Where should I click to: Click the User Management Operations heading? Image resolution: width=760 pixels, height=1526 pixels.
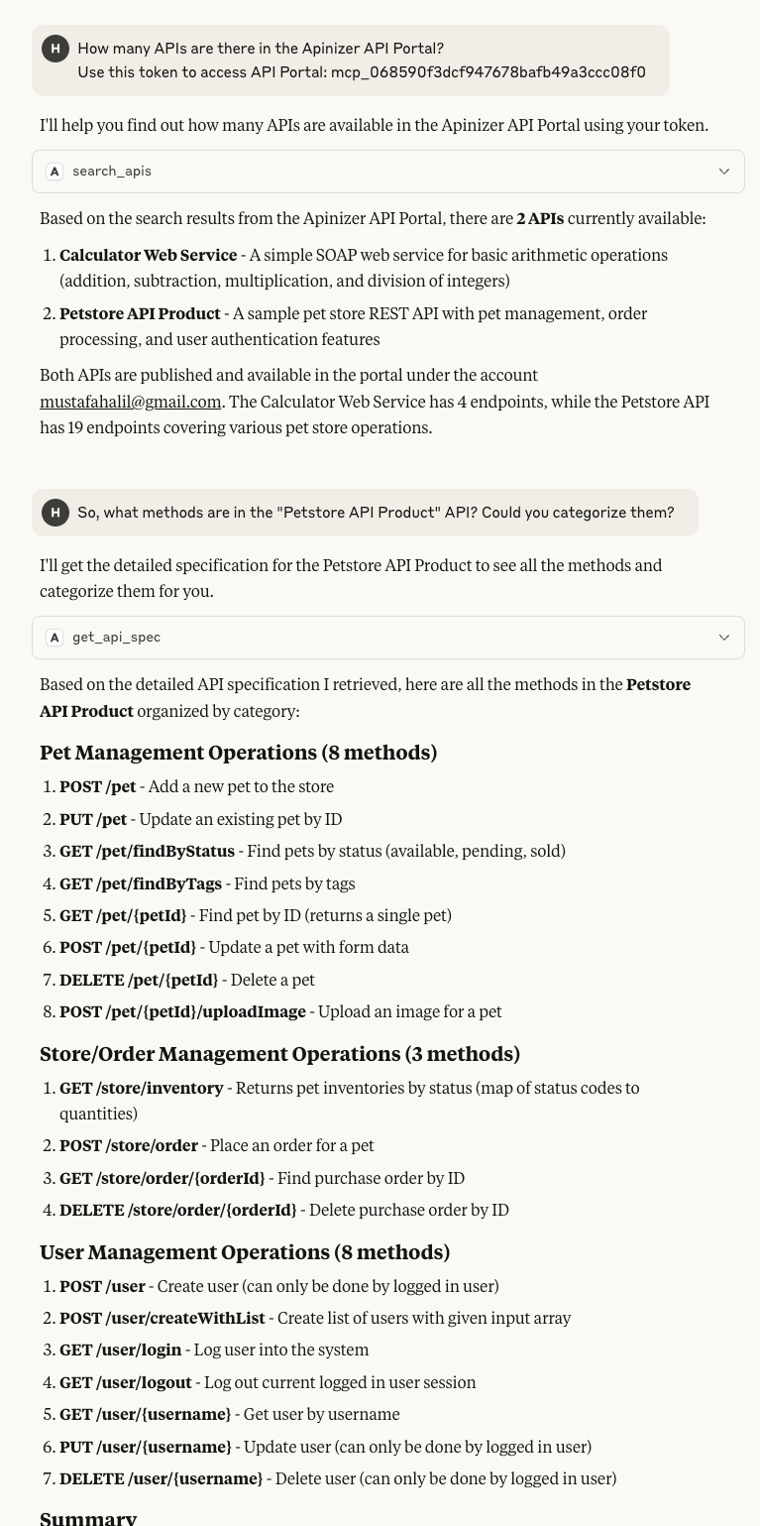click(245, 1252)
